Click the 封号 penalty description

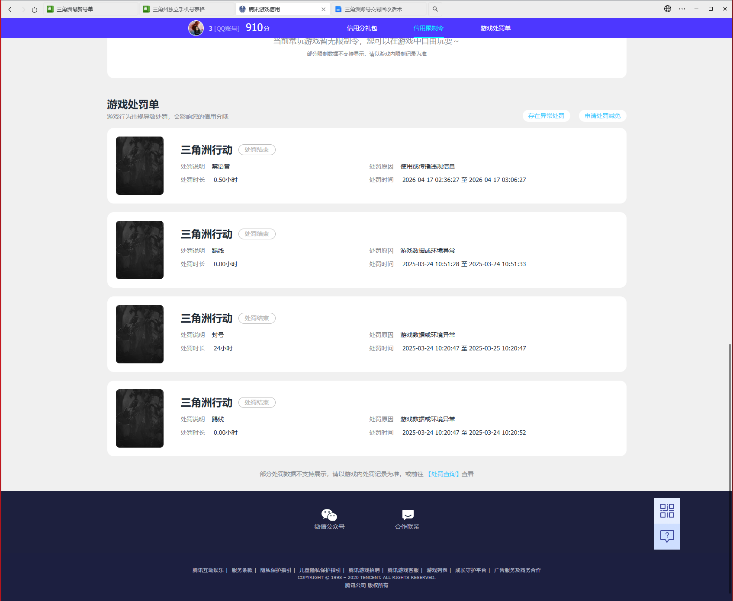[218, 335]
